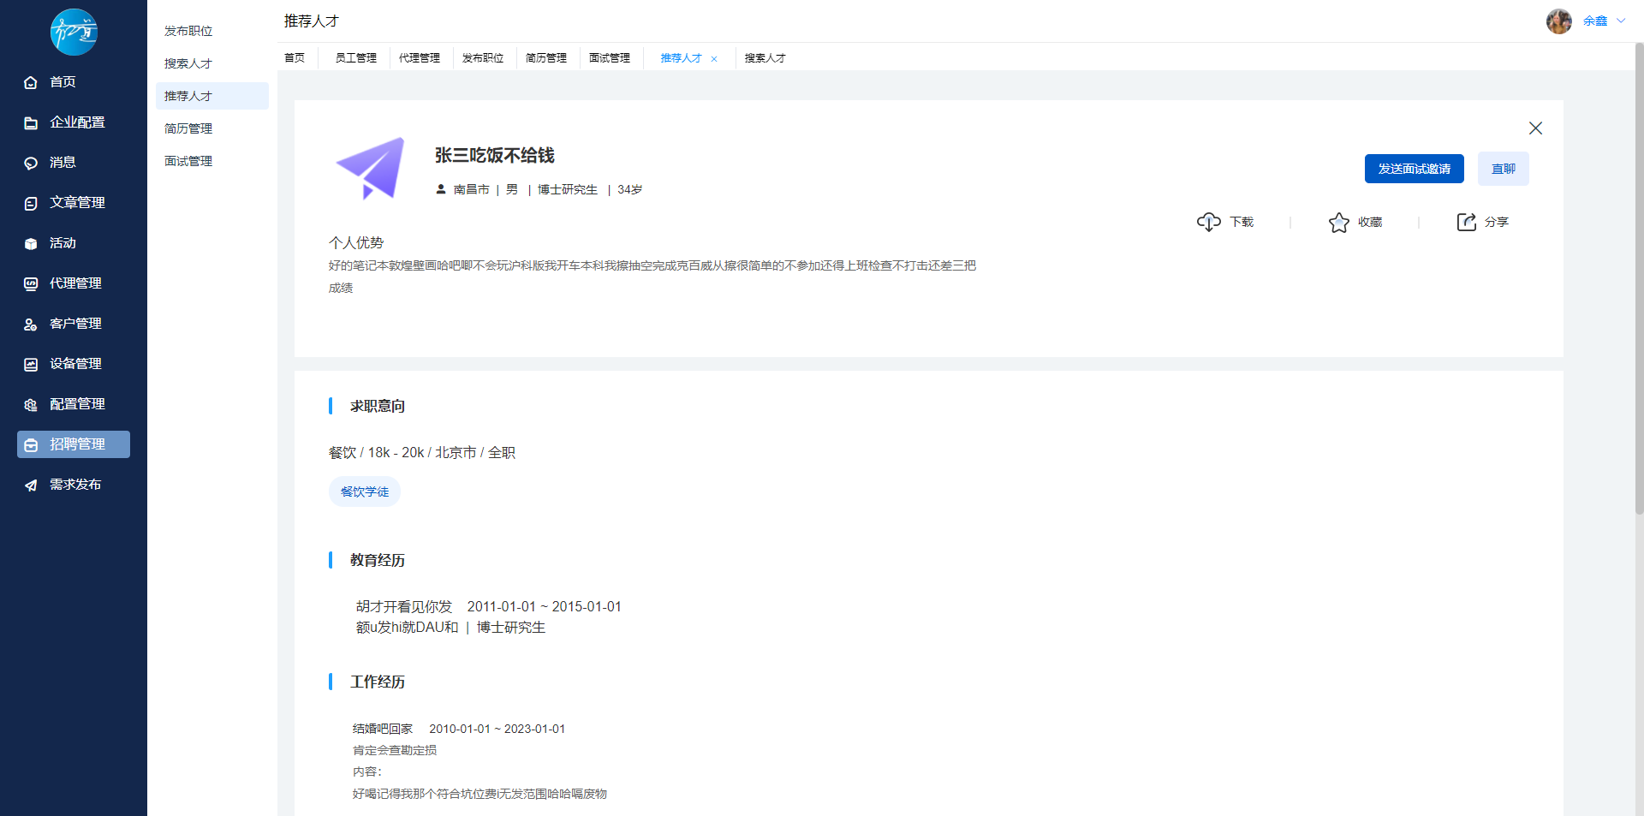Expand the 余鑫 account dropdown
The width and height of the screenshot is (1644, 816).
[x=1620, y=21]
